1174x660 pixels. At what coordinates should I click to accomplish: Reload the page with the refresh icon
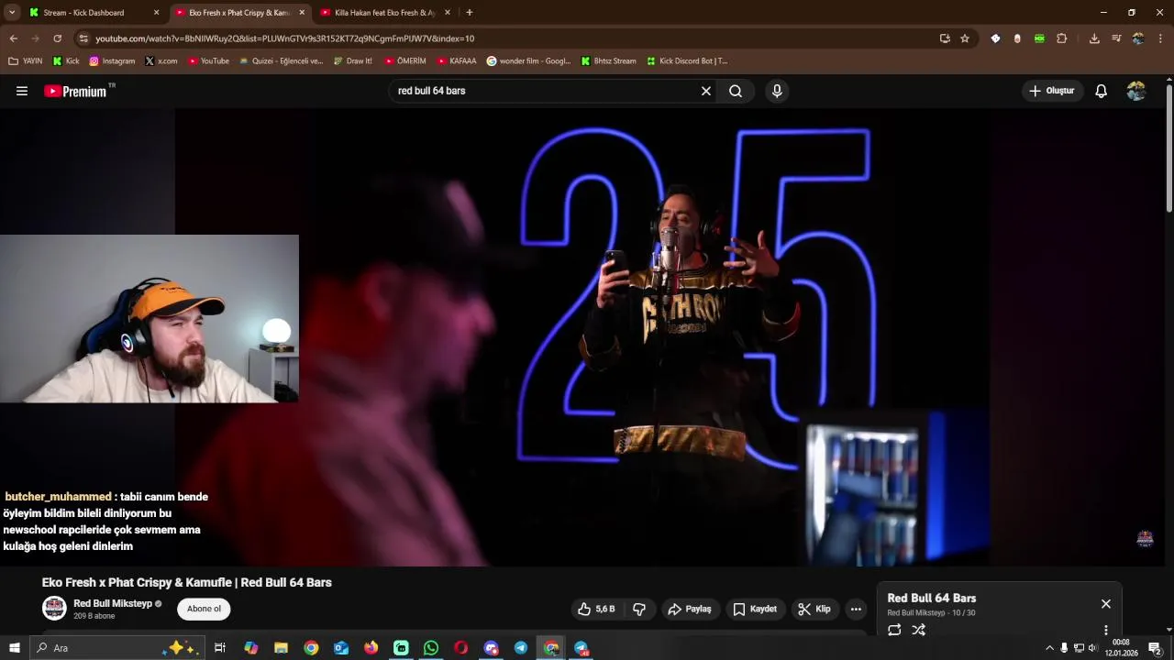click(x=58, y=38)
